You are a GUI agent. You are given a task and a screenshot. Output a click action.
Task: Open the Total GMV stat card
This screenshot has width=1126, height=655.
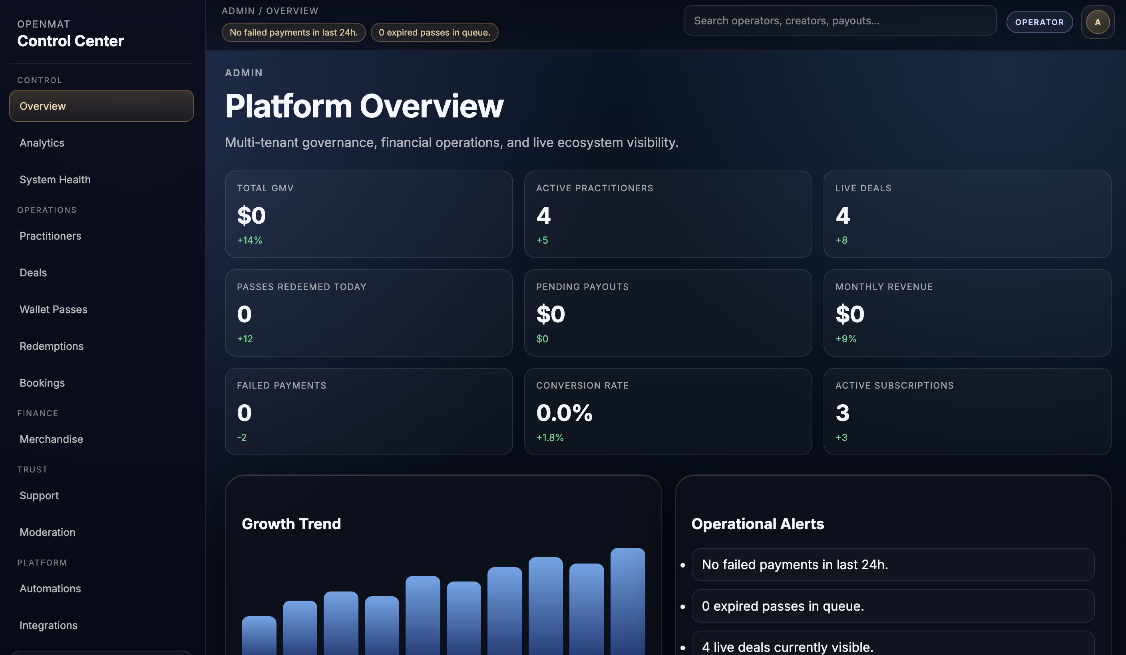[369, 214]
